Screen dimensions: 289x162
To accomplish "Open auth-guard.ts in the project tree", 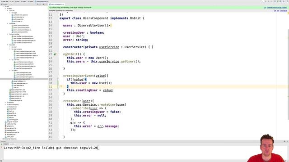I will (18, 19).
